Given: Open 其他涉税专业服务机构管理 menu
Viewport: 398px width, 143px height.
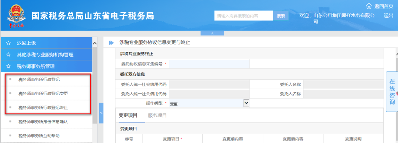Looking at the screenshot, I should pyautogui.click(x=46, y=54).
